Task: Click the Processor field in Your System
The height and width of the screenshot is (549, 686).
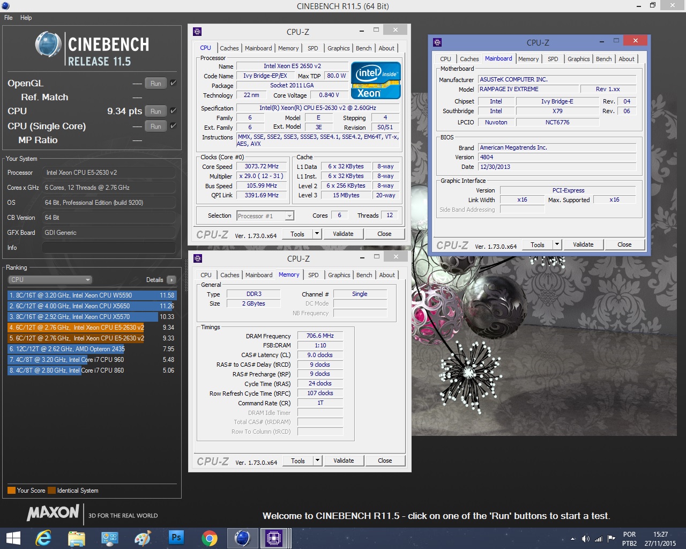Action: pyautogui.click(x=109, y=173)
